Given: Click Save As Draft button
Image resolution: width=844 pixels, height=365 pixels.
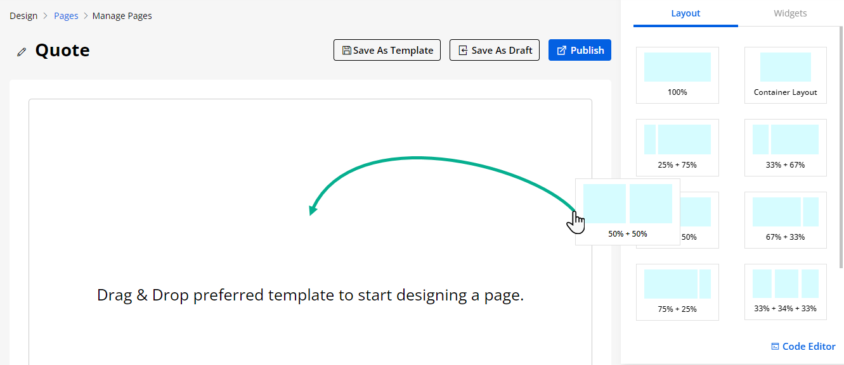Looking at the screenshot, I should click(x=495, y=51).
